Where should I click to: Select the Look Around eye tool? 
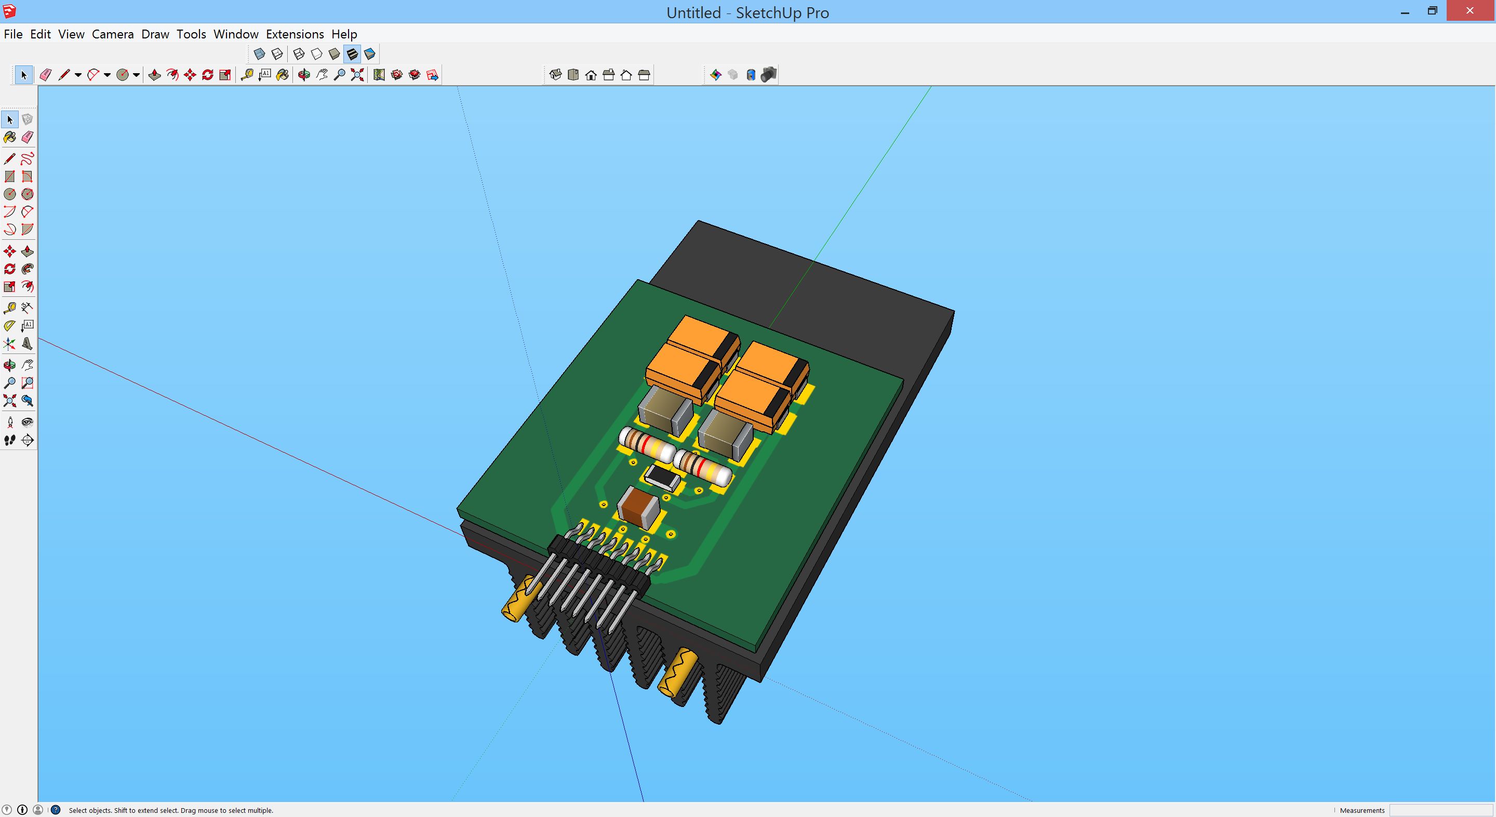(x=26, y=423)
